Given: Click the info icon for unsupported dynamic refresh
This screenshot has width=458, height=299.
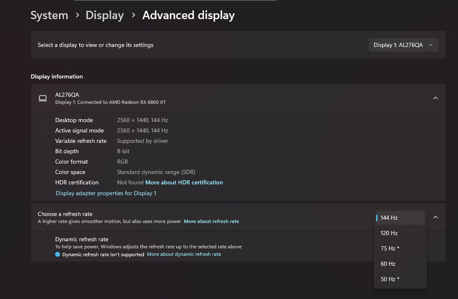Looking at the screenshot, I should click(58, 254).
